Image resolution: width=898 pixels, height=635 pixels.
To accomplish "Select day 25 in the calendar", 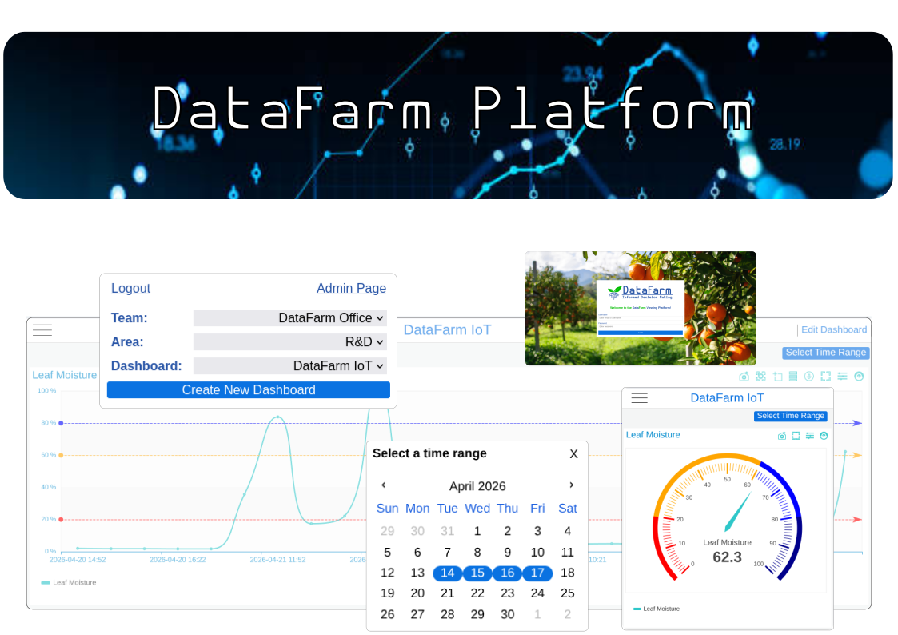I will (568, 593).
